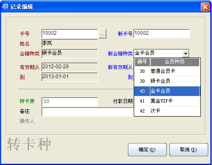The width and height of the screenshot is (212, 165).
Task: Focus the 卡号 input field
Action: [x=70, y=33]
